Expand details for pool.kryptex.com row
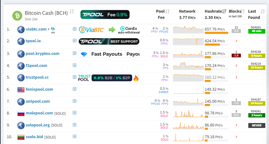The width and height of the screenshot is (269, 144). coord(74,53)
